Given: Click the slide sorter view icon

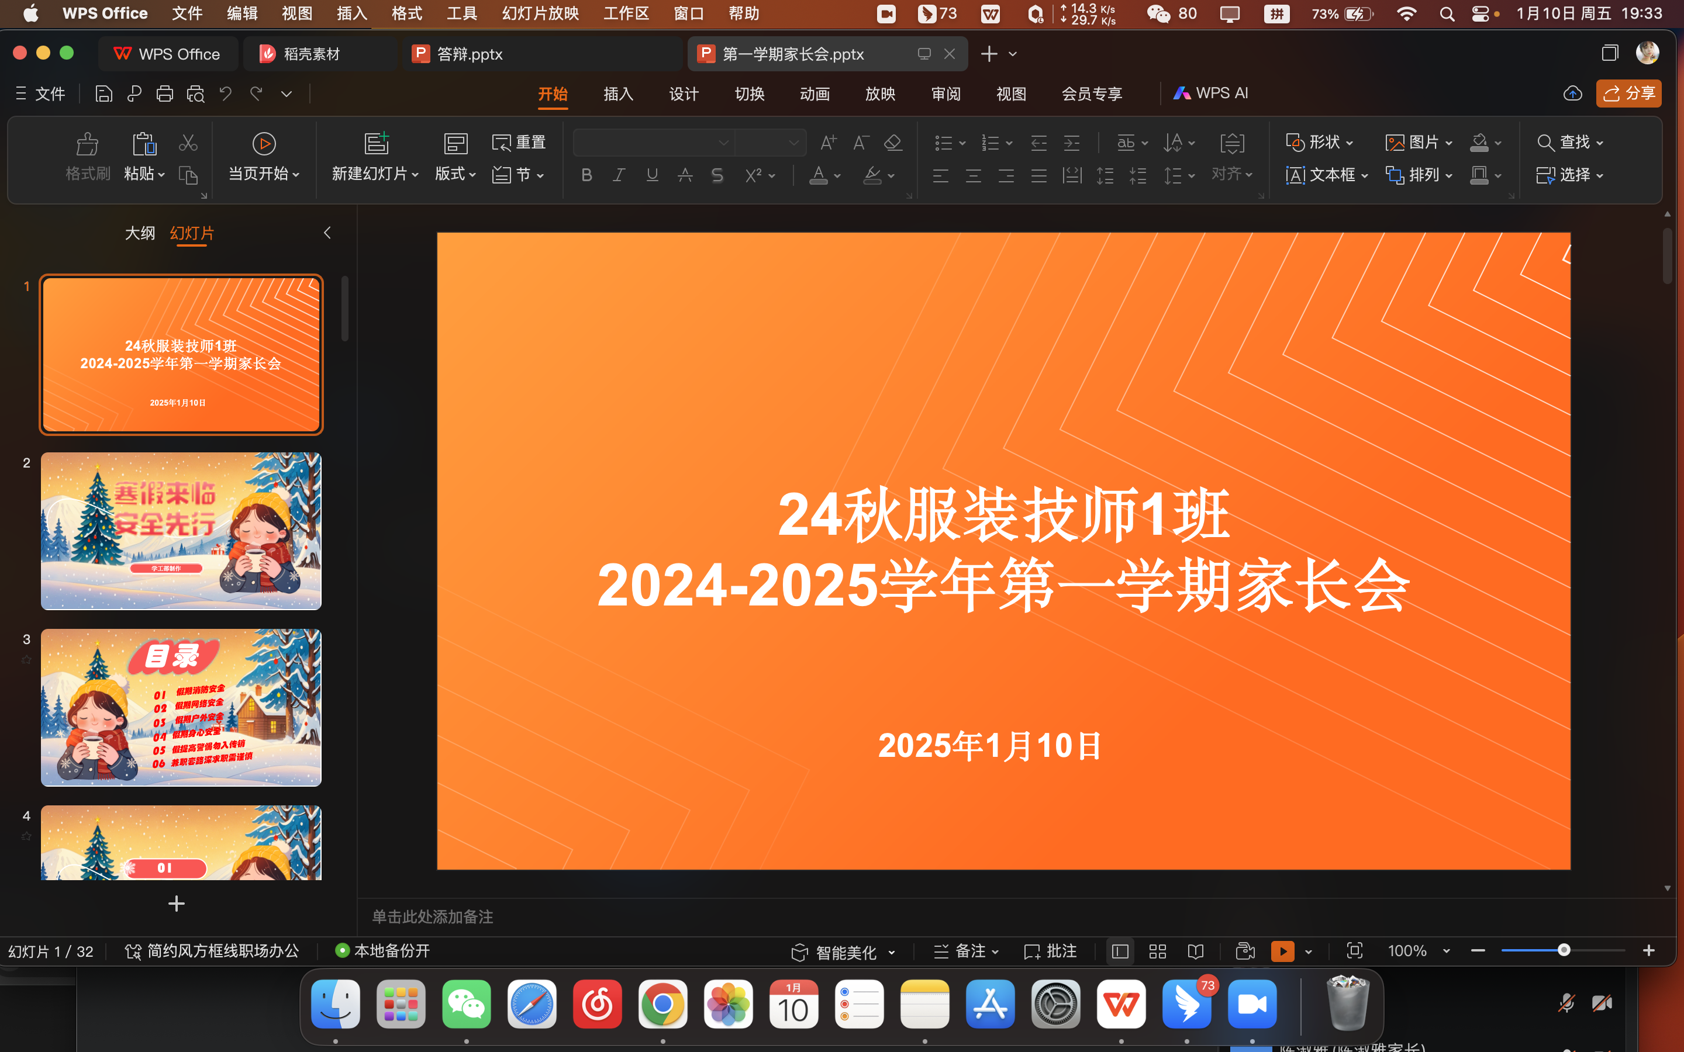Looking at the screenshot, I should (x=1158, y=951).
